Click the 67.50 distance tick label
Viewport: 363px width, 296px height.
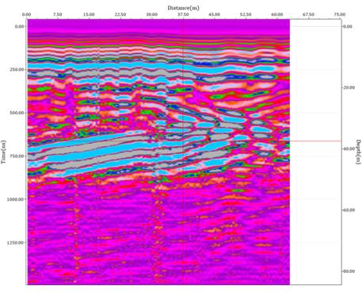click(x=308, y=14)
